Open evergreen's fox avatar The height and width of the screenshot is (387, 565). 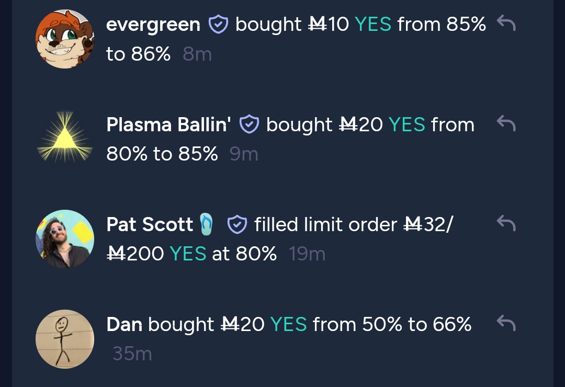65,39
